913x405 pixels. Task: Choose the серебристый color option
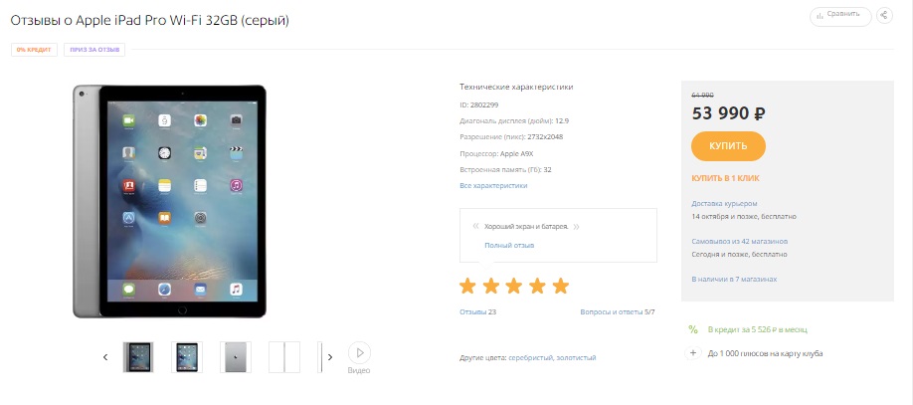[x=530, y=358]
